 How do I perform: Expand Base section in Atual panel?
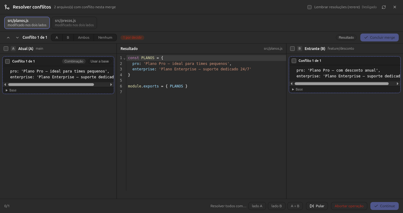point(11,90)
